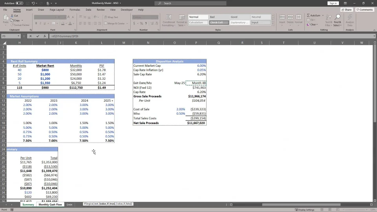Click the percent style icon
377x212 pixels.
click(x=142, y=24)
